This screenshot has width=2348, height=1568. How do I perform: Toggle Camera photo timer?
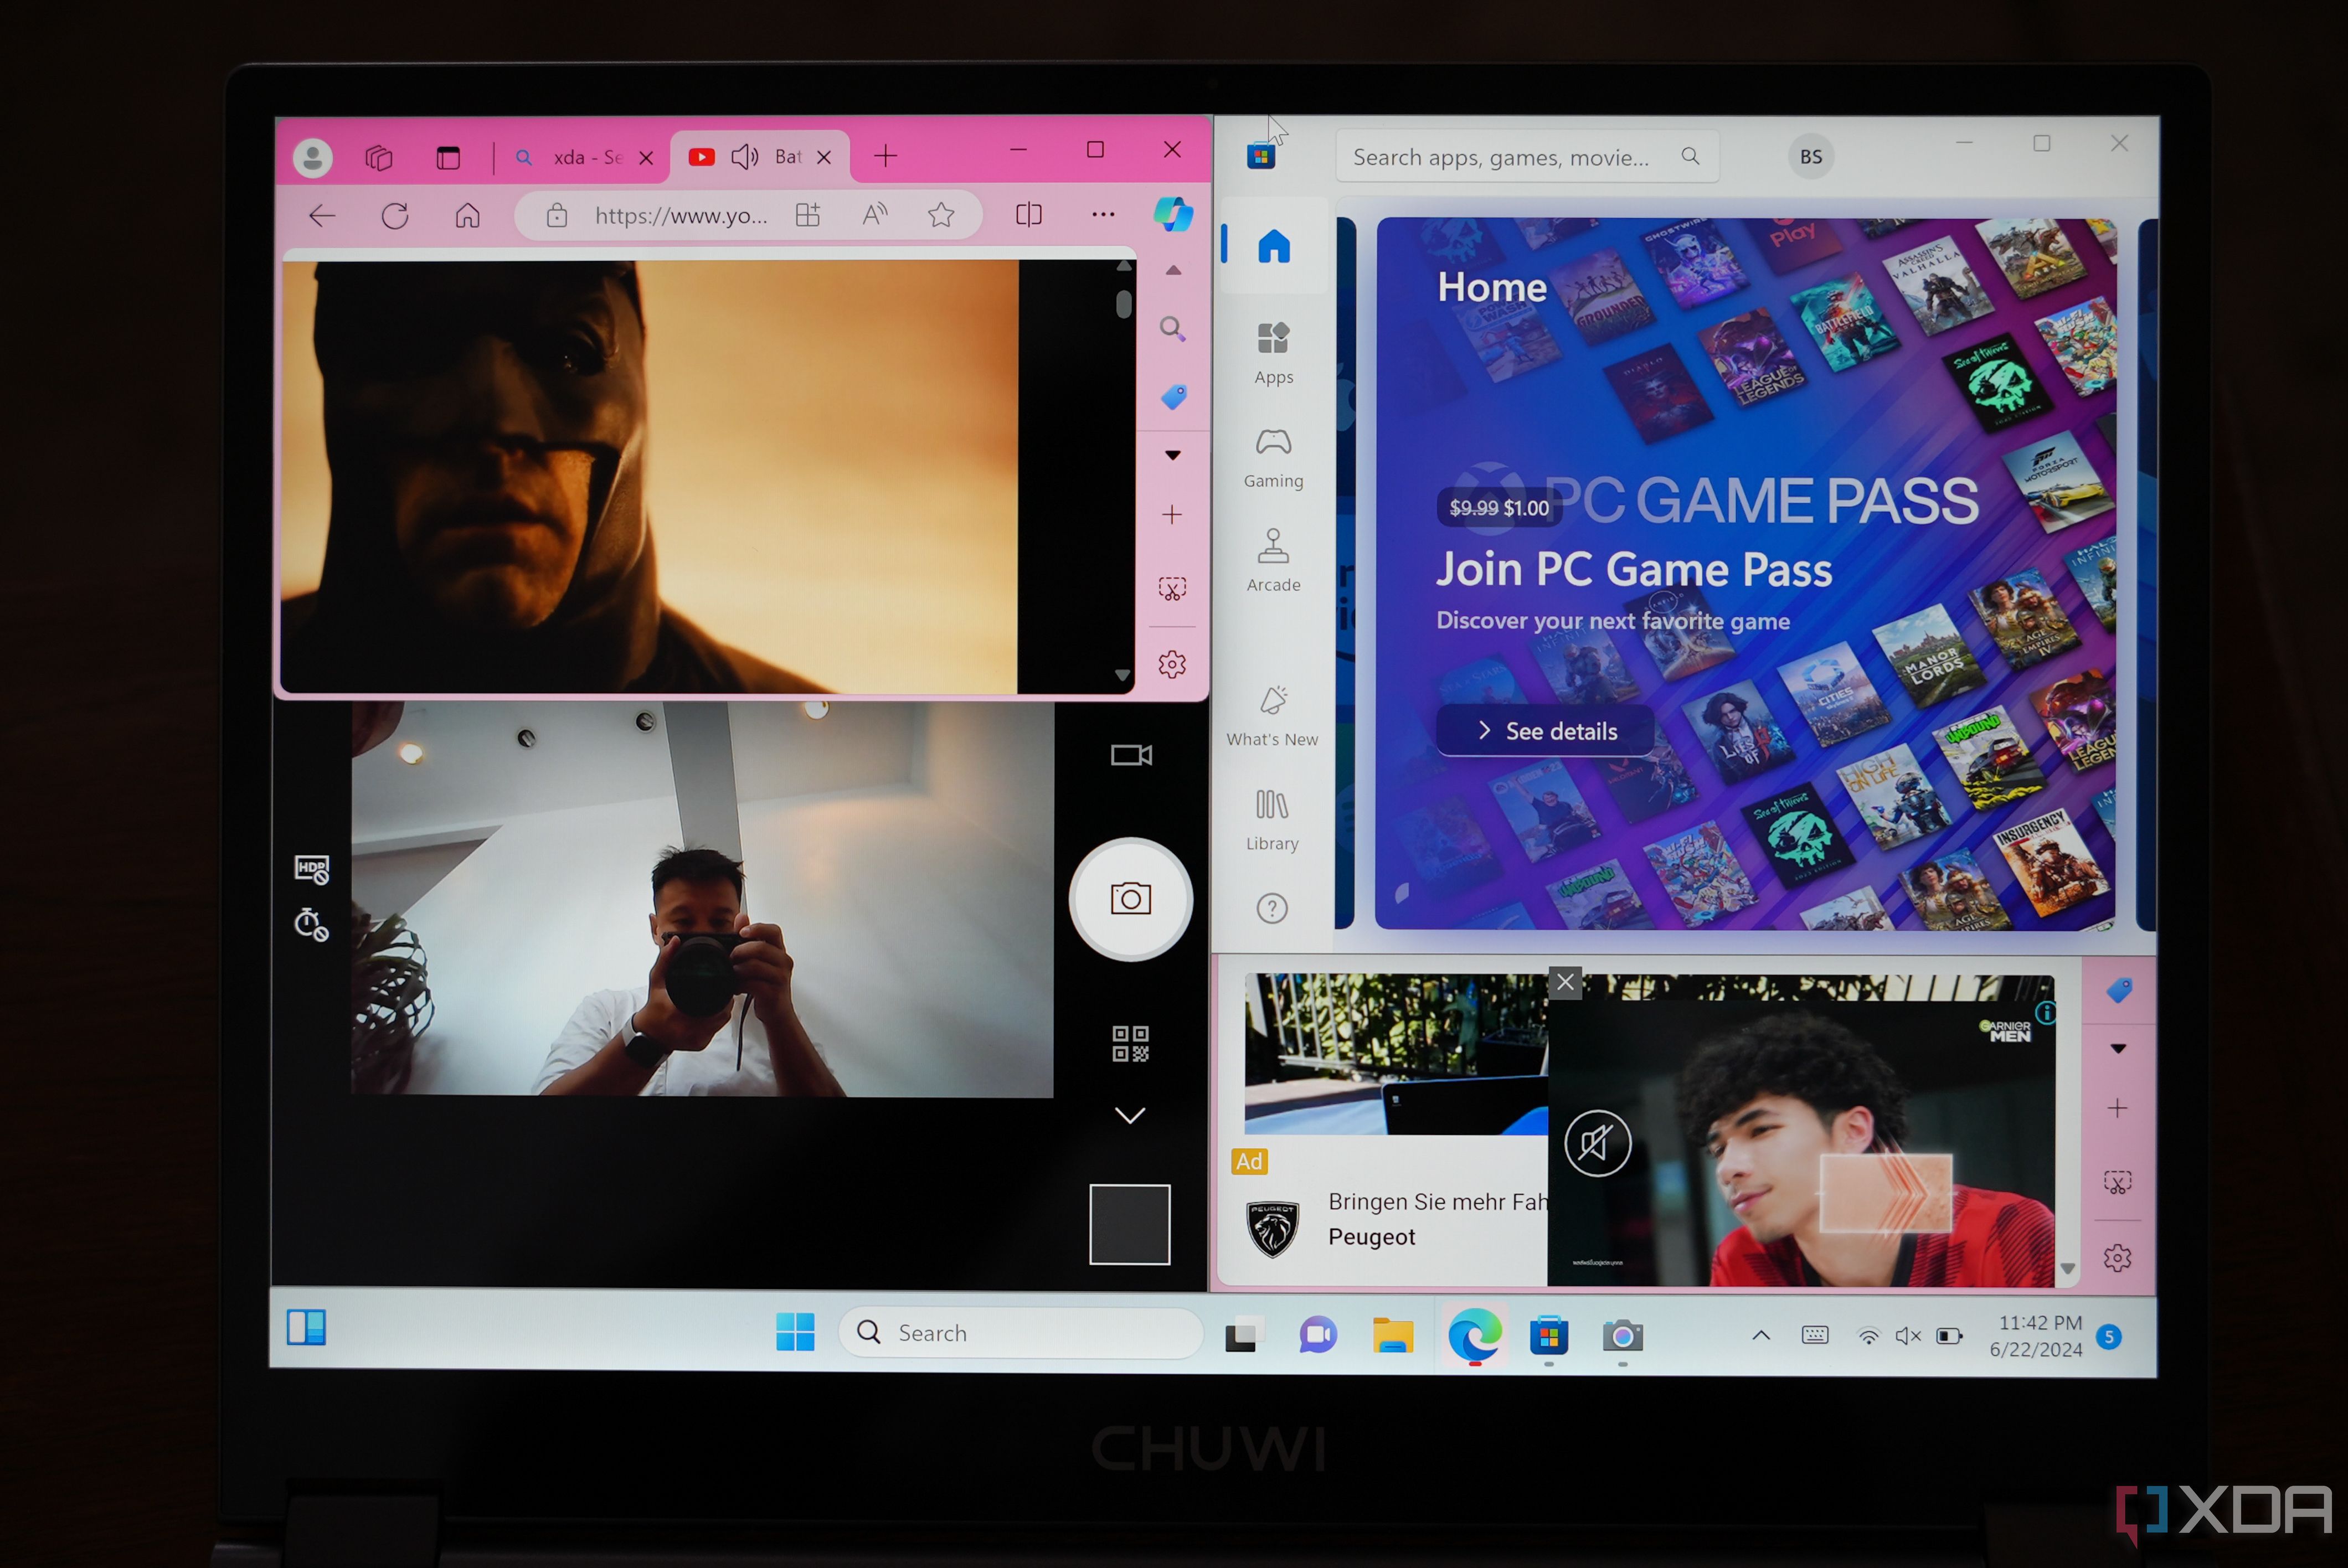point(311,924)
